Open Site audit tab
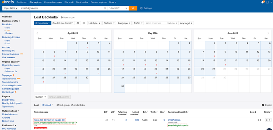The width and height of the screenshot is (273, 130). [69, 2]
